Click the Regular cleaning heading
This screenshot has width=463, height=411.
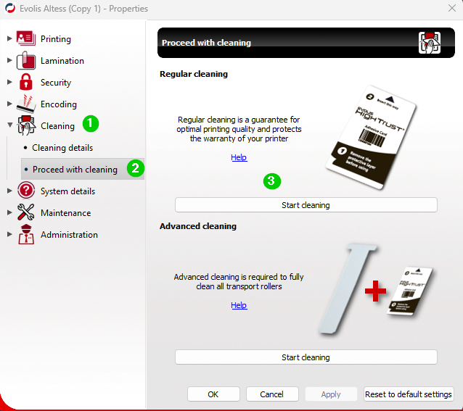click(194, 74)
